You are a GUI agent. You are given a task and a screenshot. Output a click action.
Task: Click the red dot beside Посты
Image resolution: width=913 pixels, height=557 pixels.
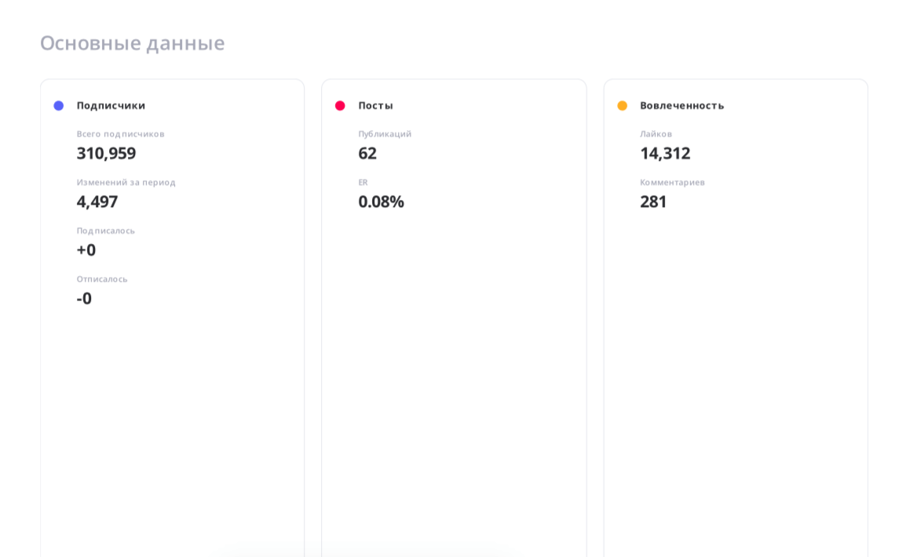click(x=340, y=106)
